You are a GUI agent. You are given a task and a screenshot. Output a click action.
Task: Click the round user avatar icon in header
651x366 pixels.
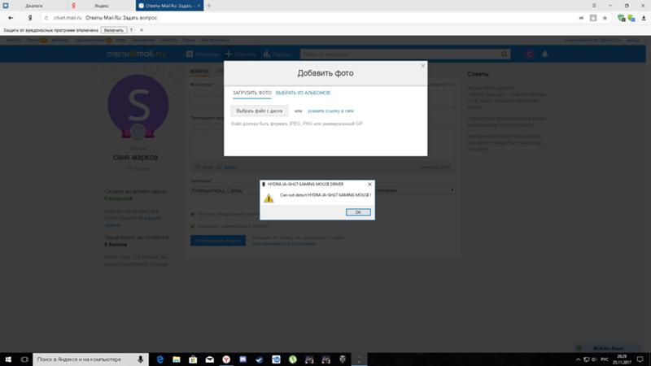click(530, 54)
